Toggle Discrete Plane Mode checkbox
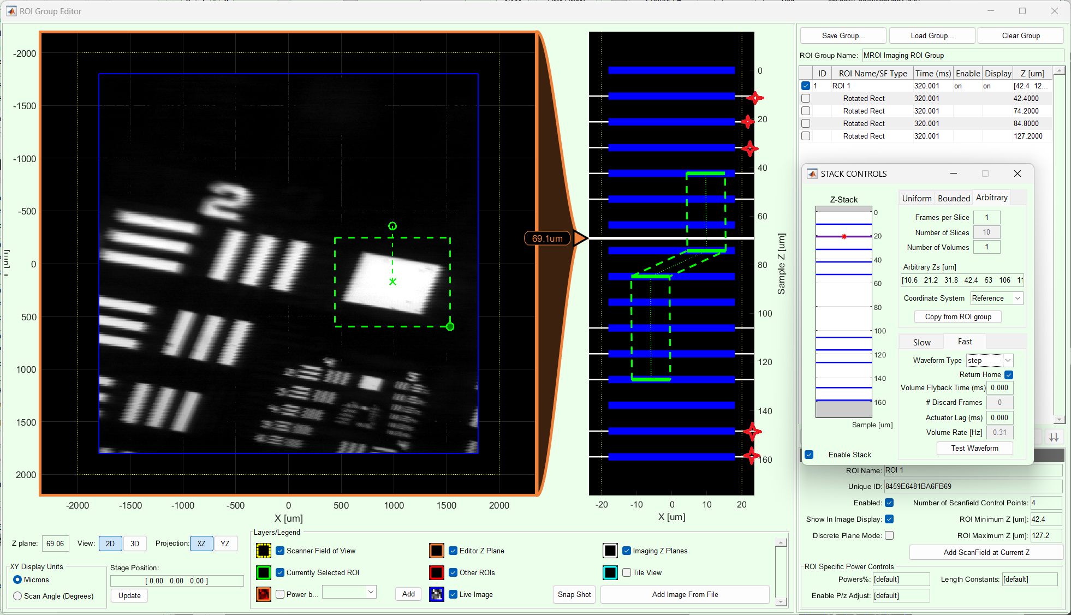 pos(889,535)
